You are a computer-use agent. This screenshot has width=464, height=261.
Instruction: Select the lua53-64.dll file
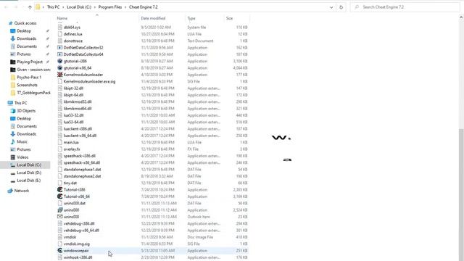73,122
